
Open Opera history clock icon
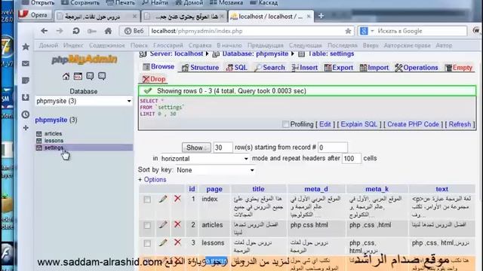26,114
